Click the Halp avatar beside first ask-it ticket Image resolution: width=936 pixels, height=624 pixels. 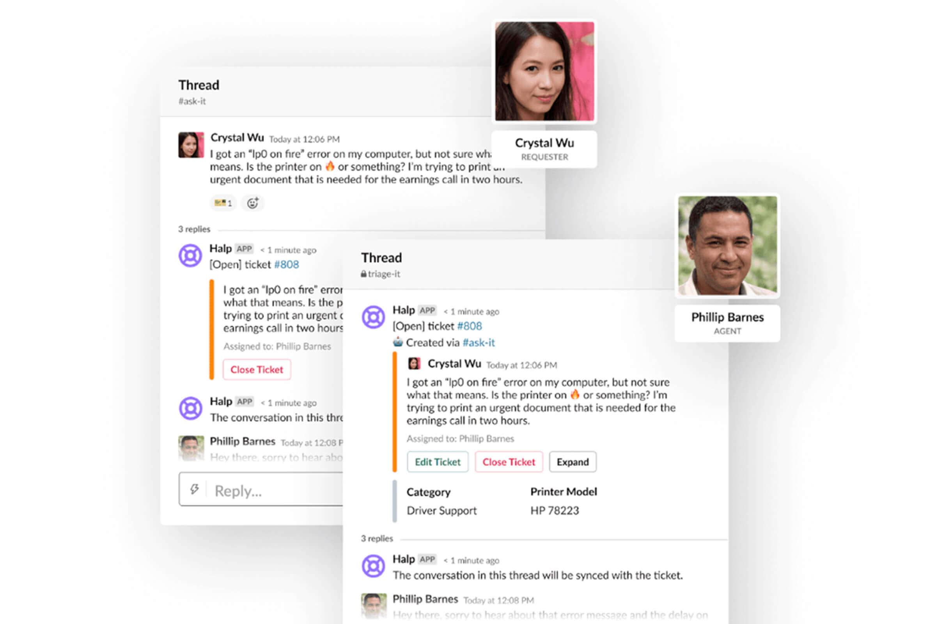(x=190, y=255)
